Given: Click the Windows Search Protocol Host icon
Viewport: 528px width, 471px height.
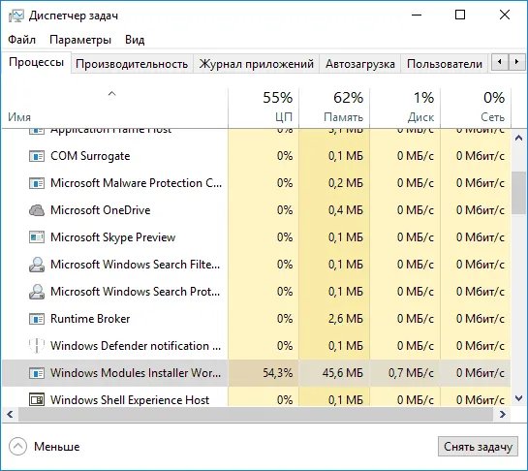Looking at the screenshot, I should point(37,292).
